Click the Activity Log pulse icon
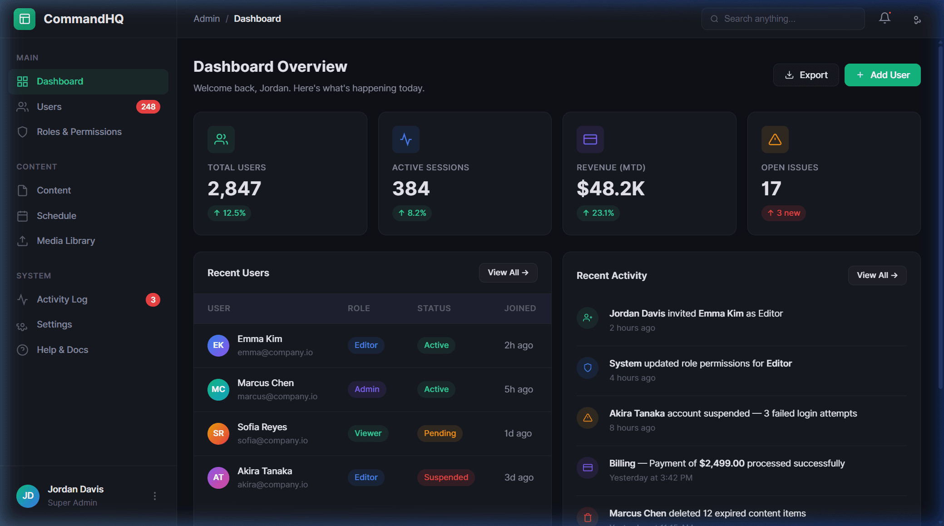The image size is (944, 526). tap(23, 299)
